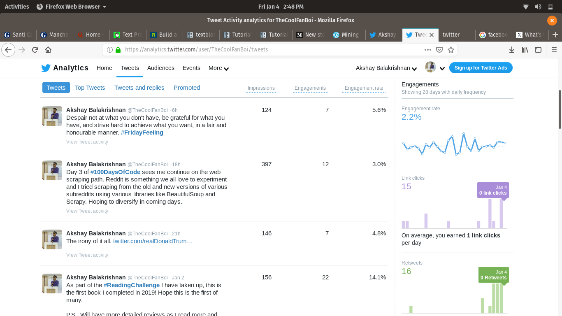Click the Engagements column header

point(310,88)
